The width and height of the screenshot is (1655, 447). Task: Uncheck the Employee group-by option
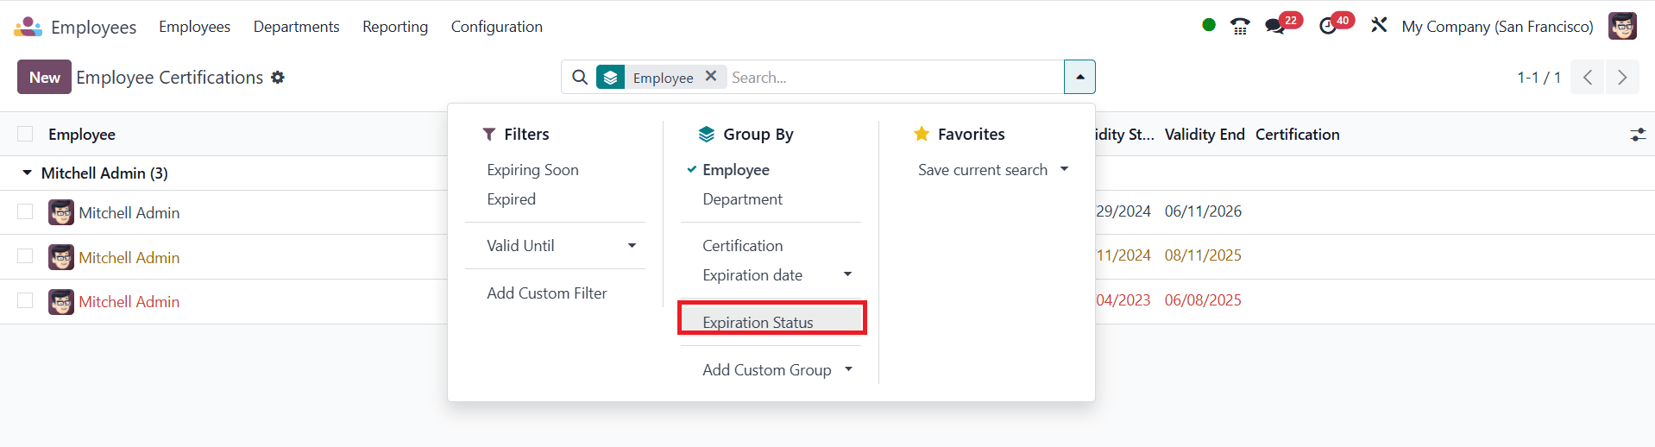[736, 170]
